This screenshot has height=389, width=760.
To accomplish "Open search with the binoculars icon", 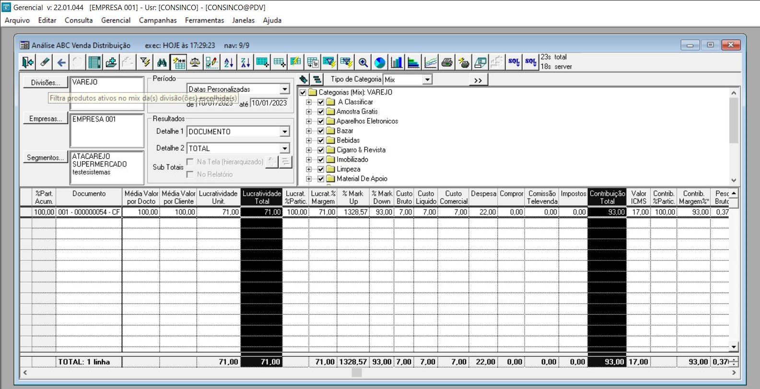I will tap(162, 62).
